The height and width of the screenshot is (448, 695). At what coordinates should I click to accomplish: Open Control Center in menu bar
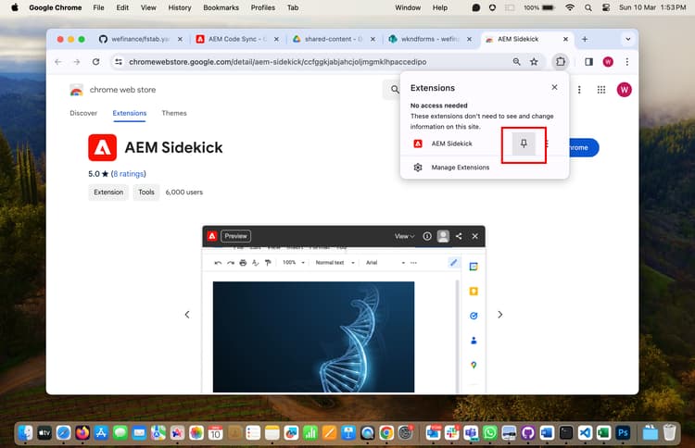click(x=606, y=7)
